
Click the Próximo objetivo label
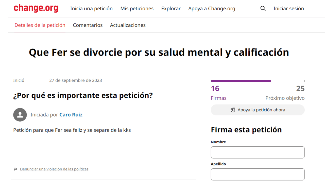pos(285,98)
